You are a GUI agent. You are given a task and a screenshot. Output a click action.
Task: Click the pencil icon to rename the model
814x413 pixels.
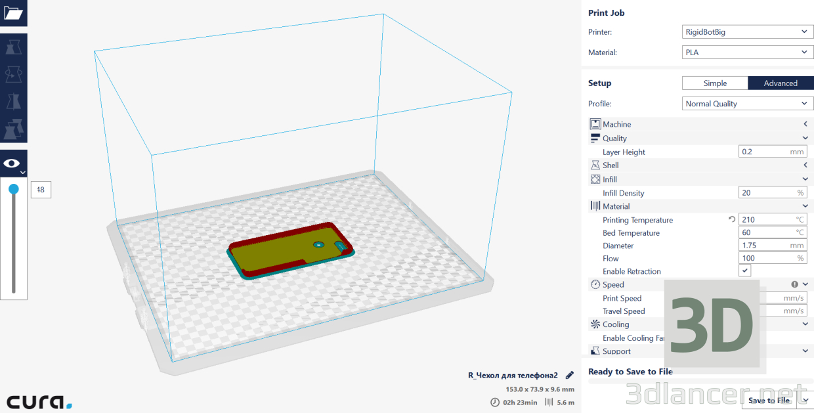tap(568, 375)
